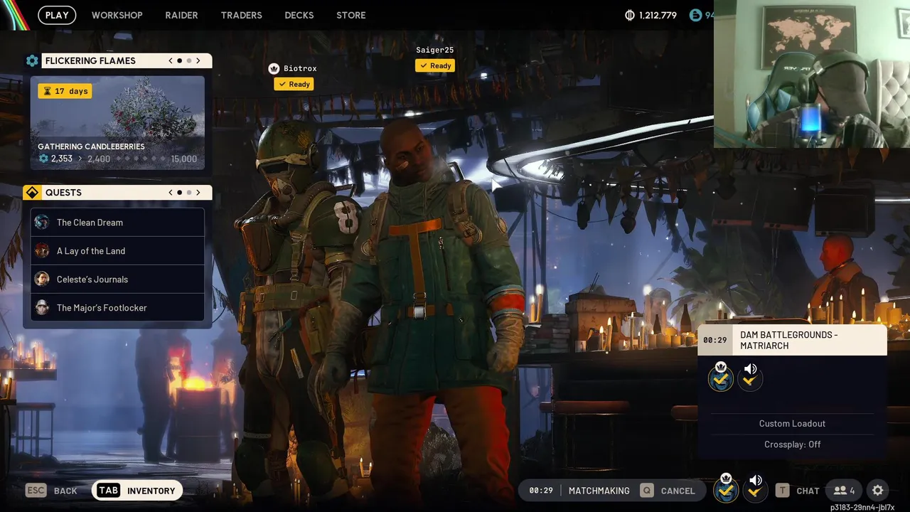
Task: Click Celeste's Journals portrait icon
Action: [x=42, y=279]
